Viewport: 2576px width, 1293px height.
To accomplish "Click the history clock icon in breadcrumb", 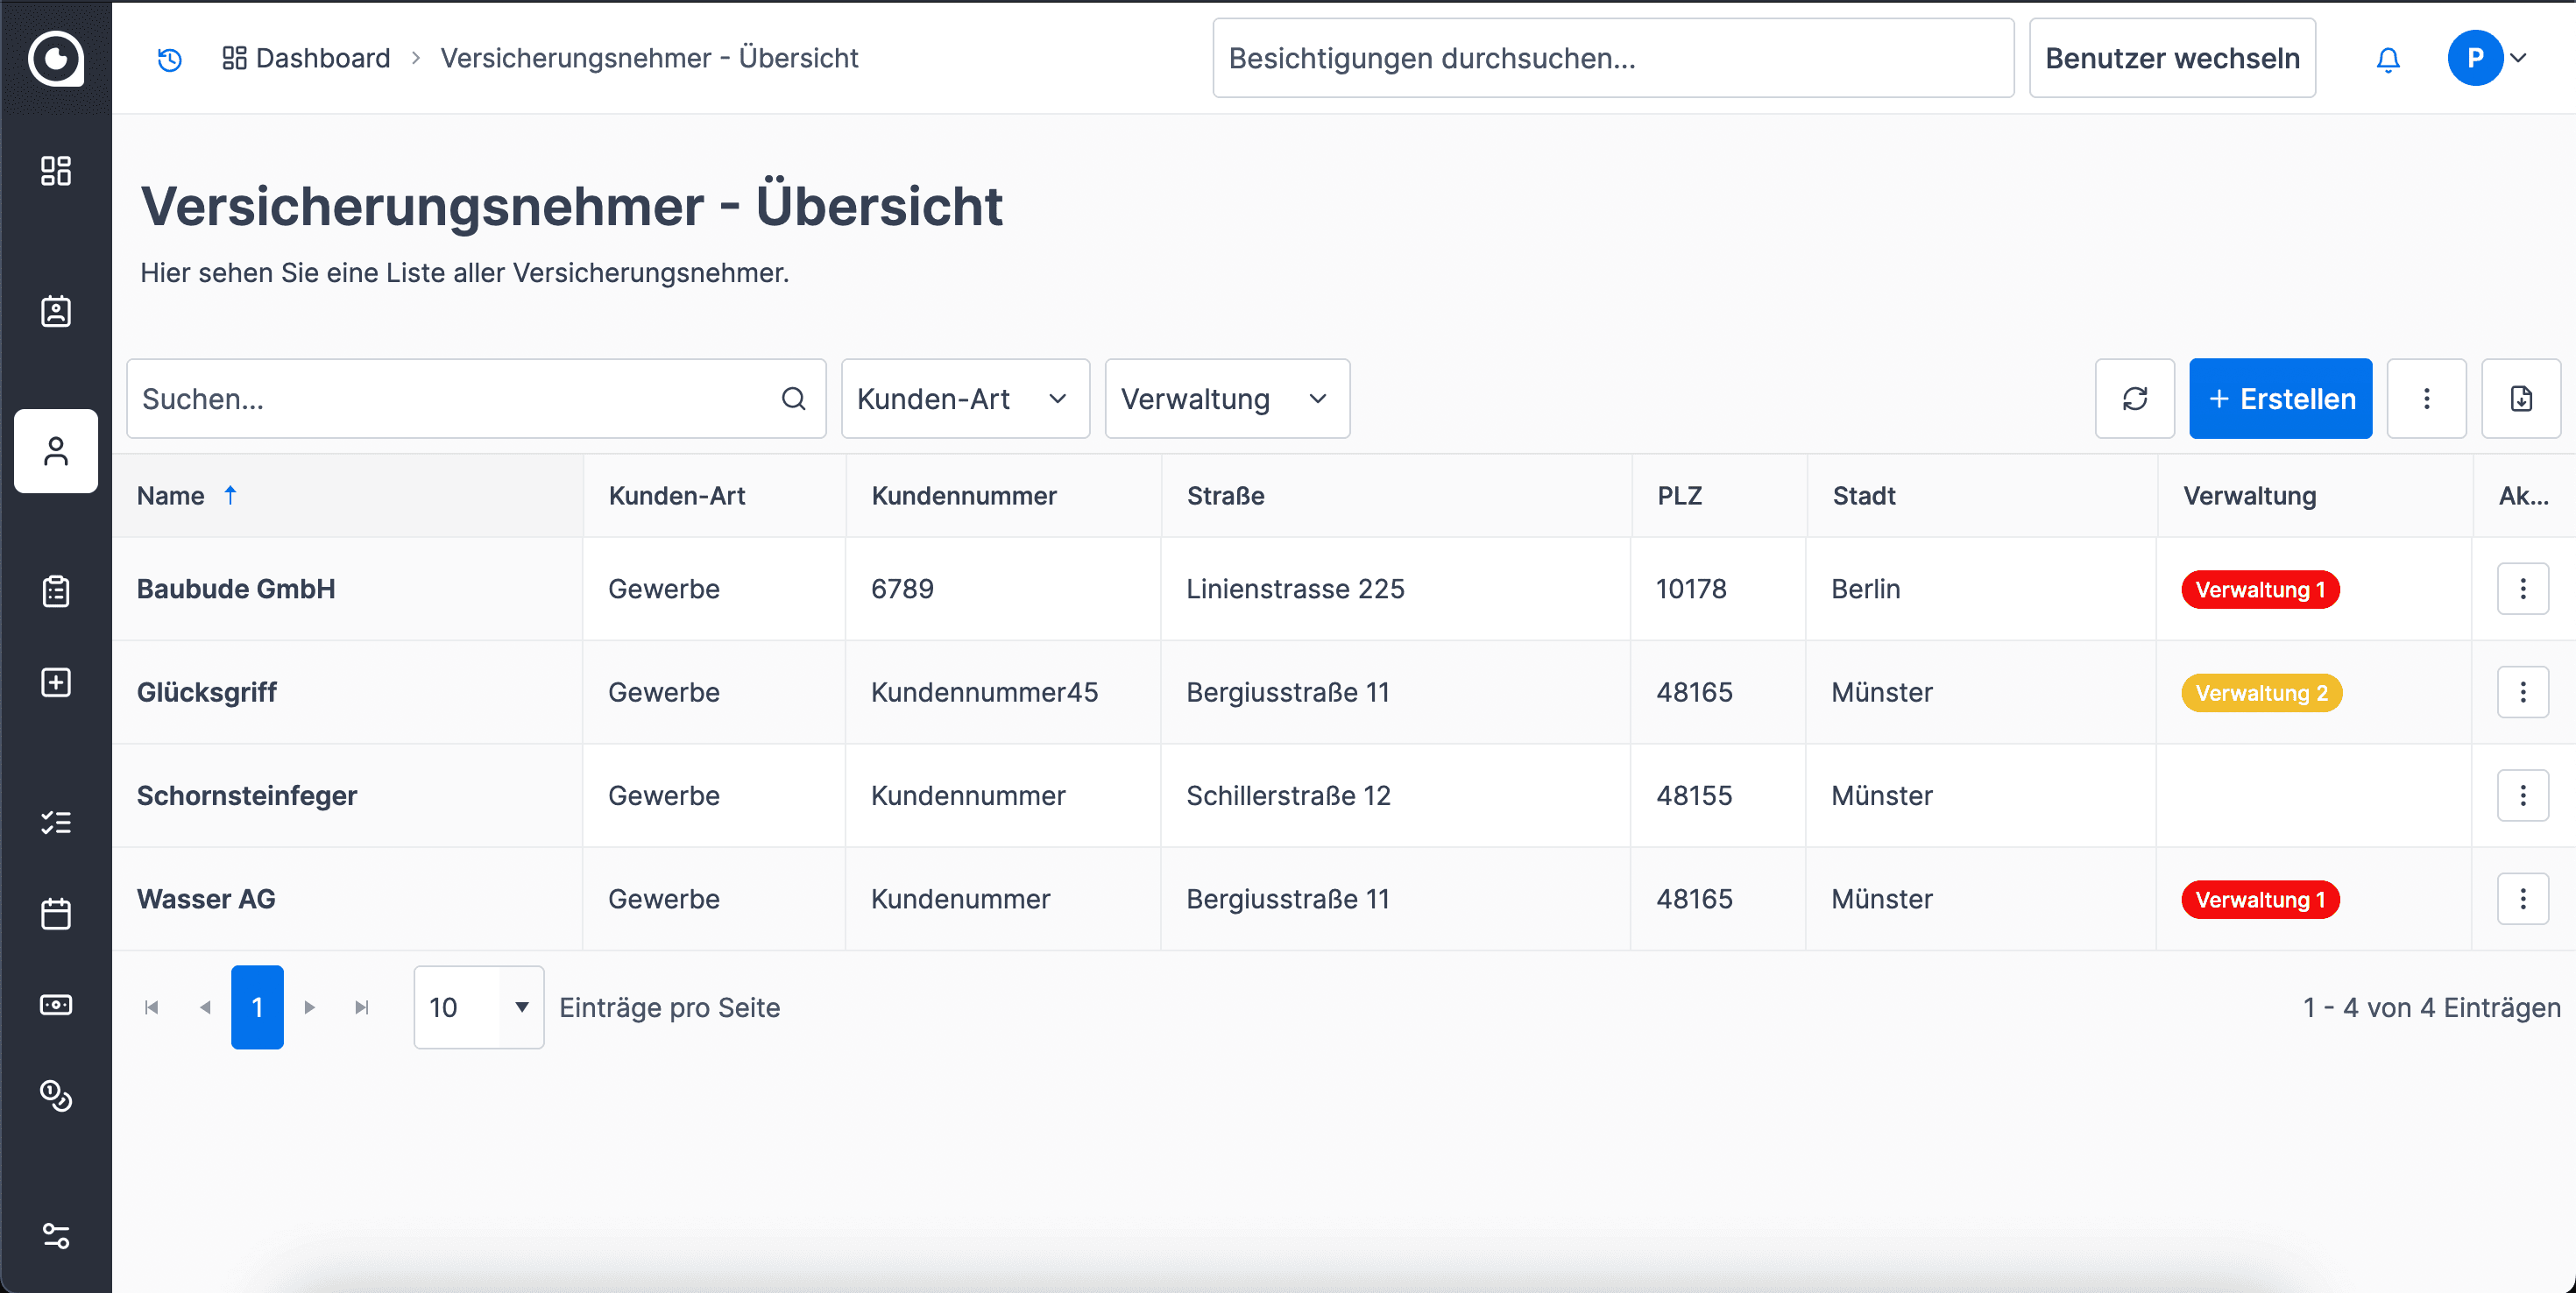I will [170, 59].
